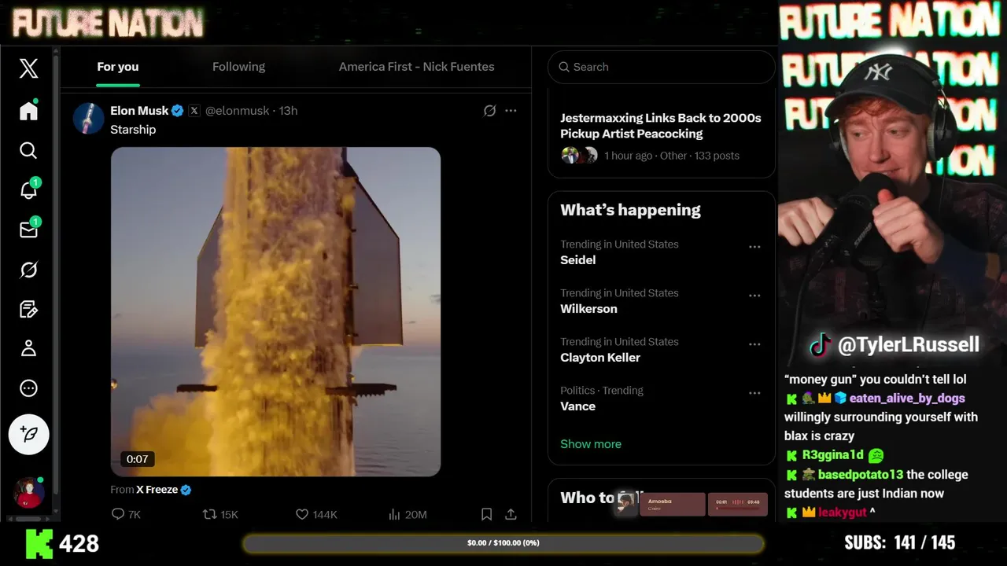Click the $0.00 / $100.00 donation progress bar
1007x566 pixels.
[503, 543]
